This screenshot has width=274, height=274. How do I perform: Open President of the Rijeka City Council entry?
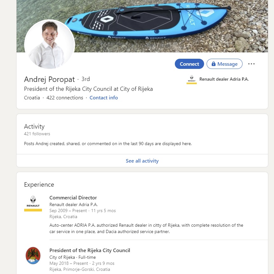pyautogui.click(x=90, y=251)
